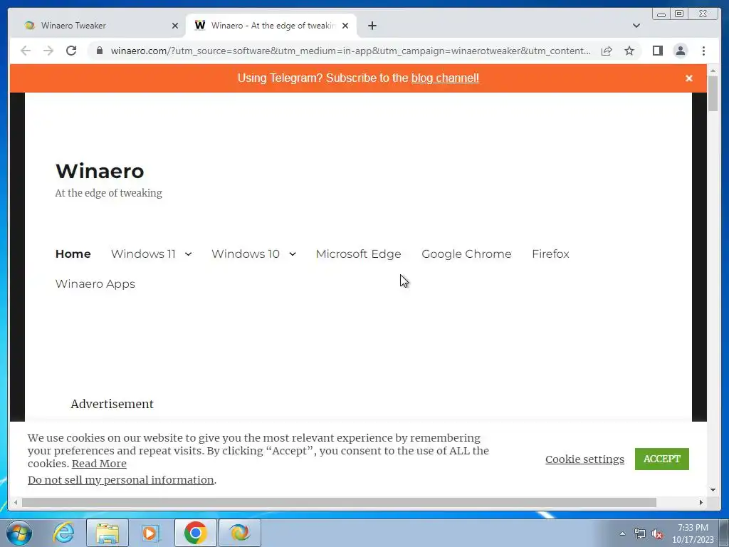Click the Winaero site title

[100, 171]
